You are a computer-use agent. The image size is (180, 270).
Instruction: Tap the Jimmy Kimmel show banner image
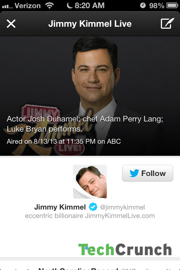pyautogui.click(x=90, y=96)
